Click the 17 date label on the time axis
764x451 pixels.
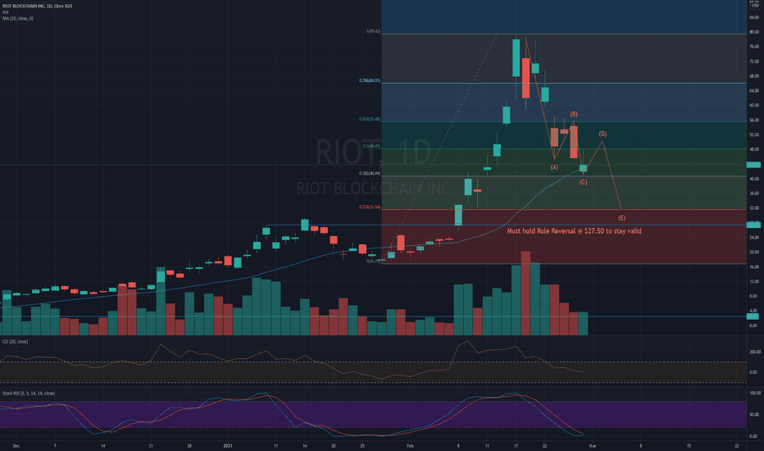click(516, 445)
